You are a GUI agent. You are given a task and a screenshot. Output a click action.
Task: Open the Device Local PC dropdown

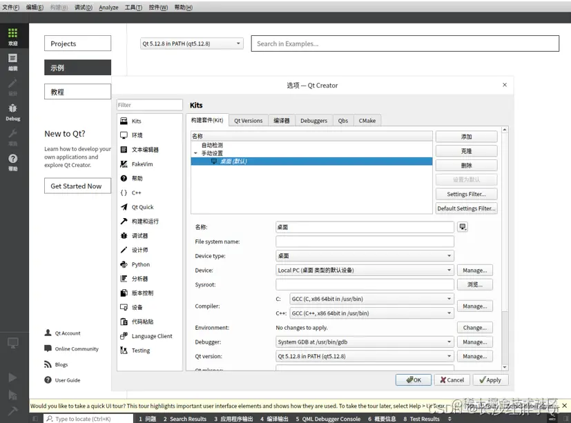365,270
